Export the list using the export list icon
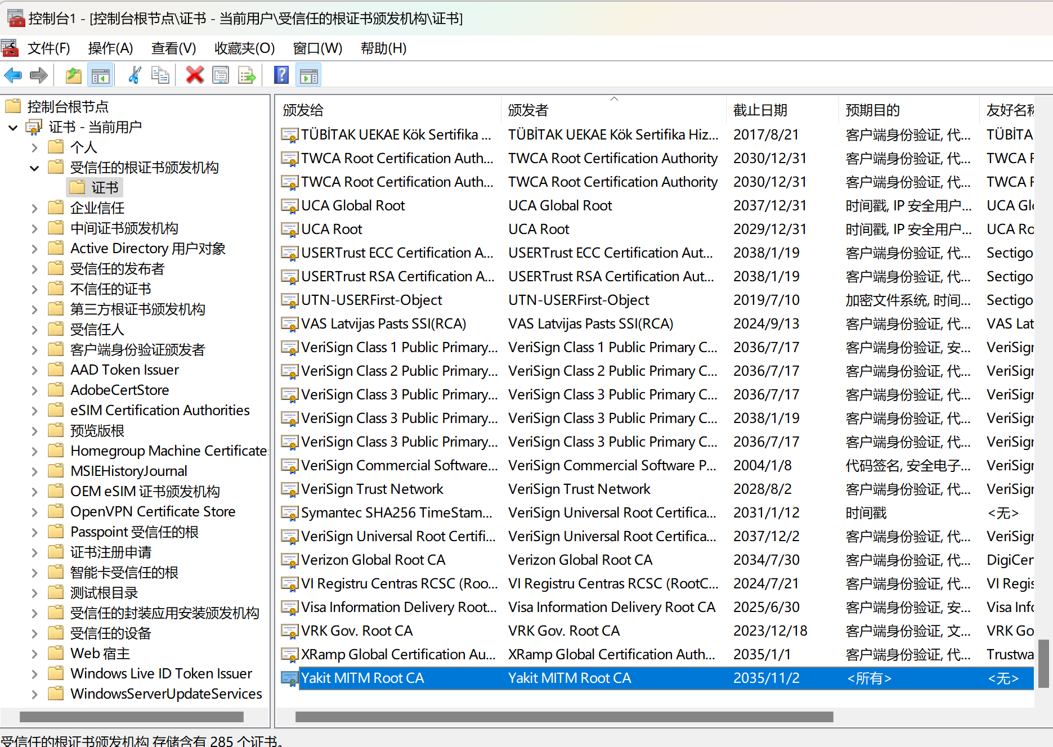 point(246,74)
